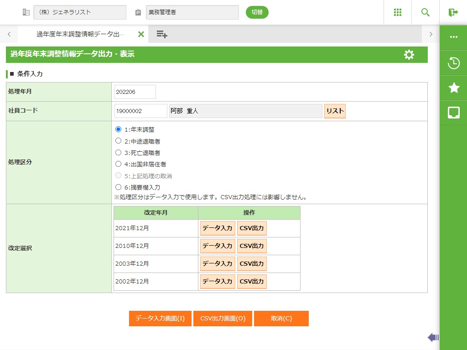Viewport: 467px width, 350px height.
Task: Click the 処理年月 input field
Action: (x=135, y=92)
